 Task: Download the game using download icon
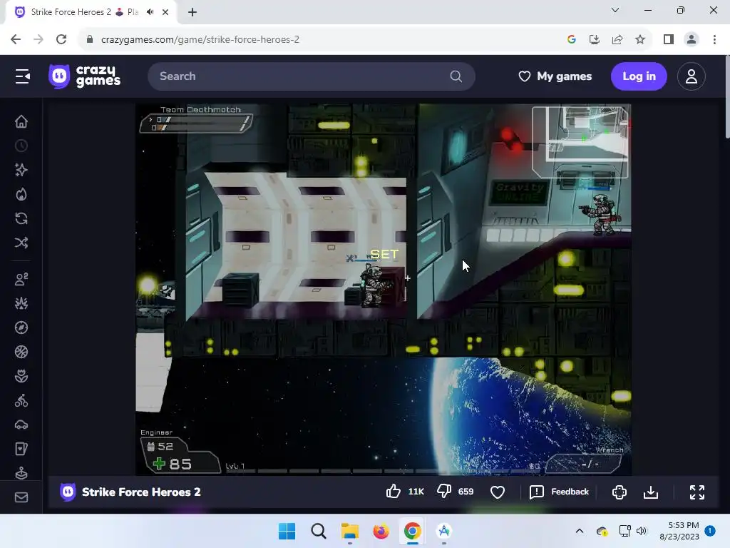pos(651,492)
